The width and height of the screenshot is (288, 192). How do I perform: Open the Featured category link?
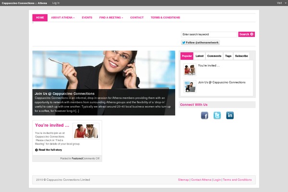click(77, 158)
